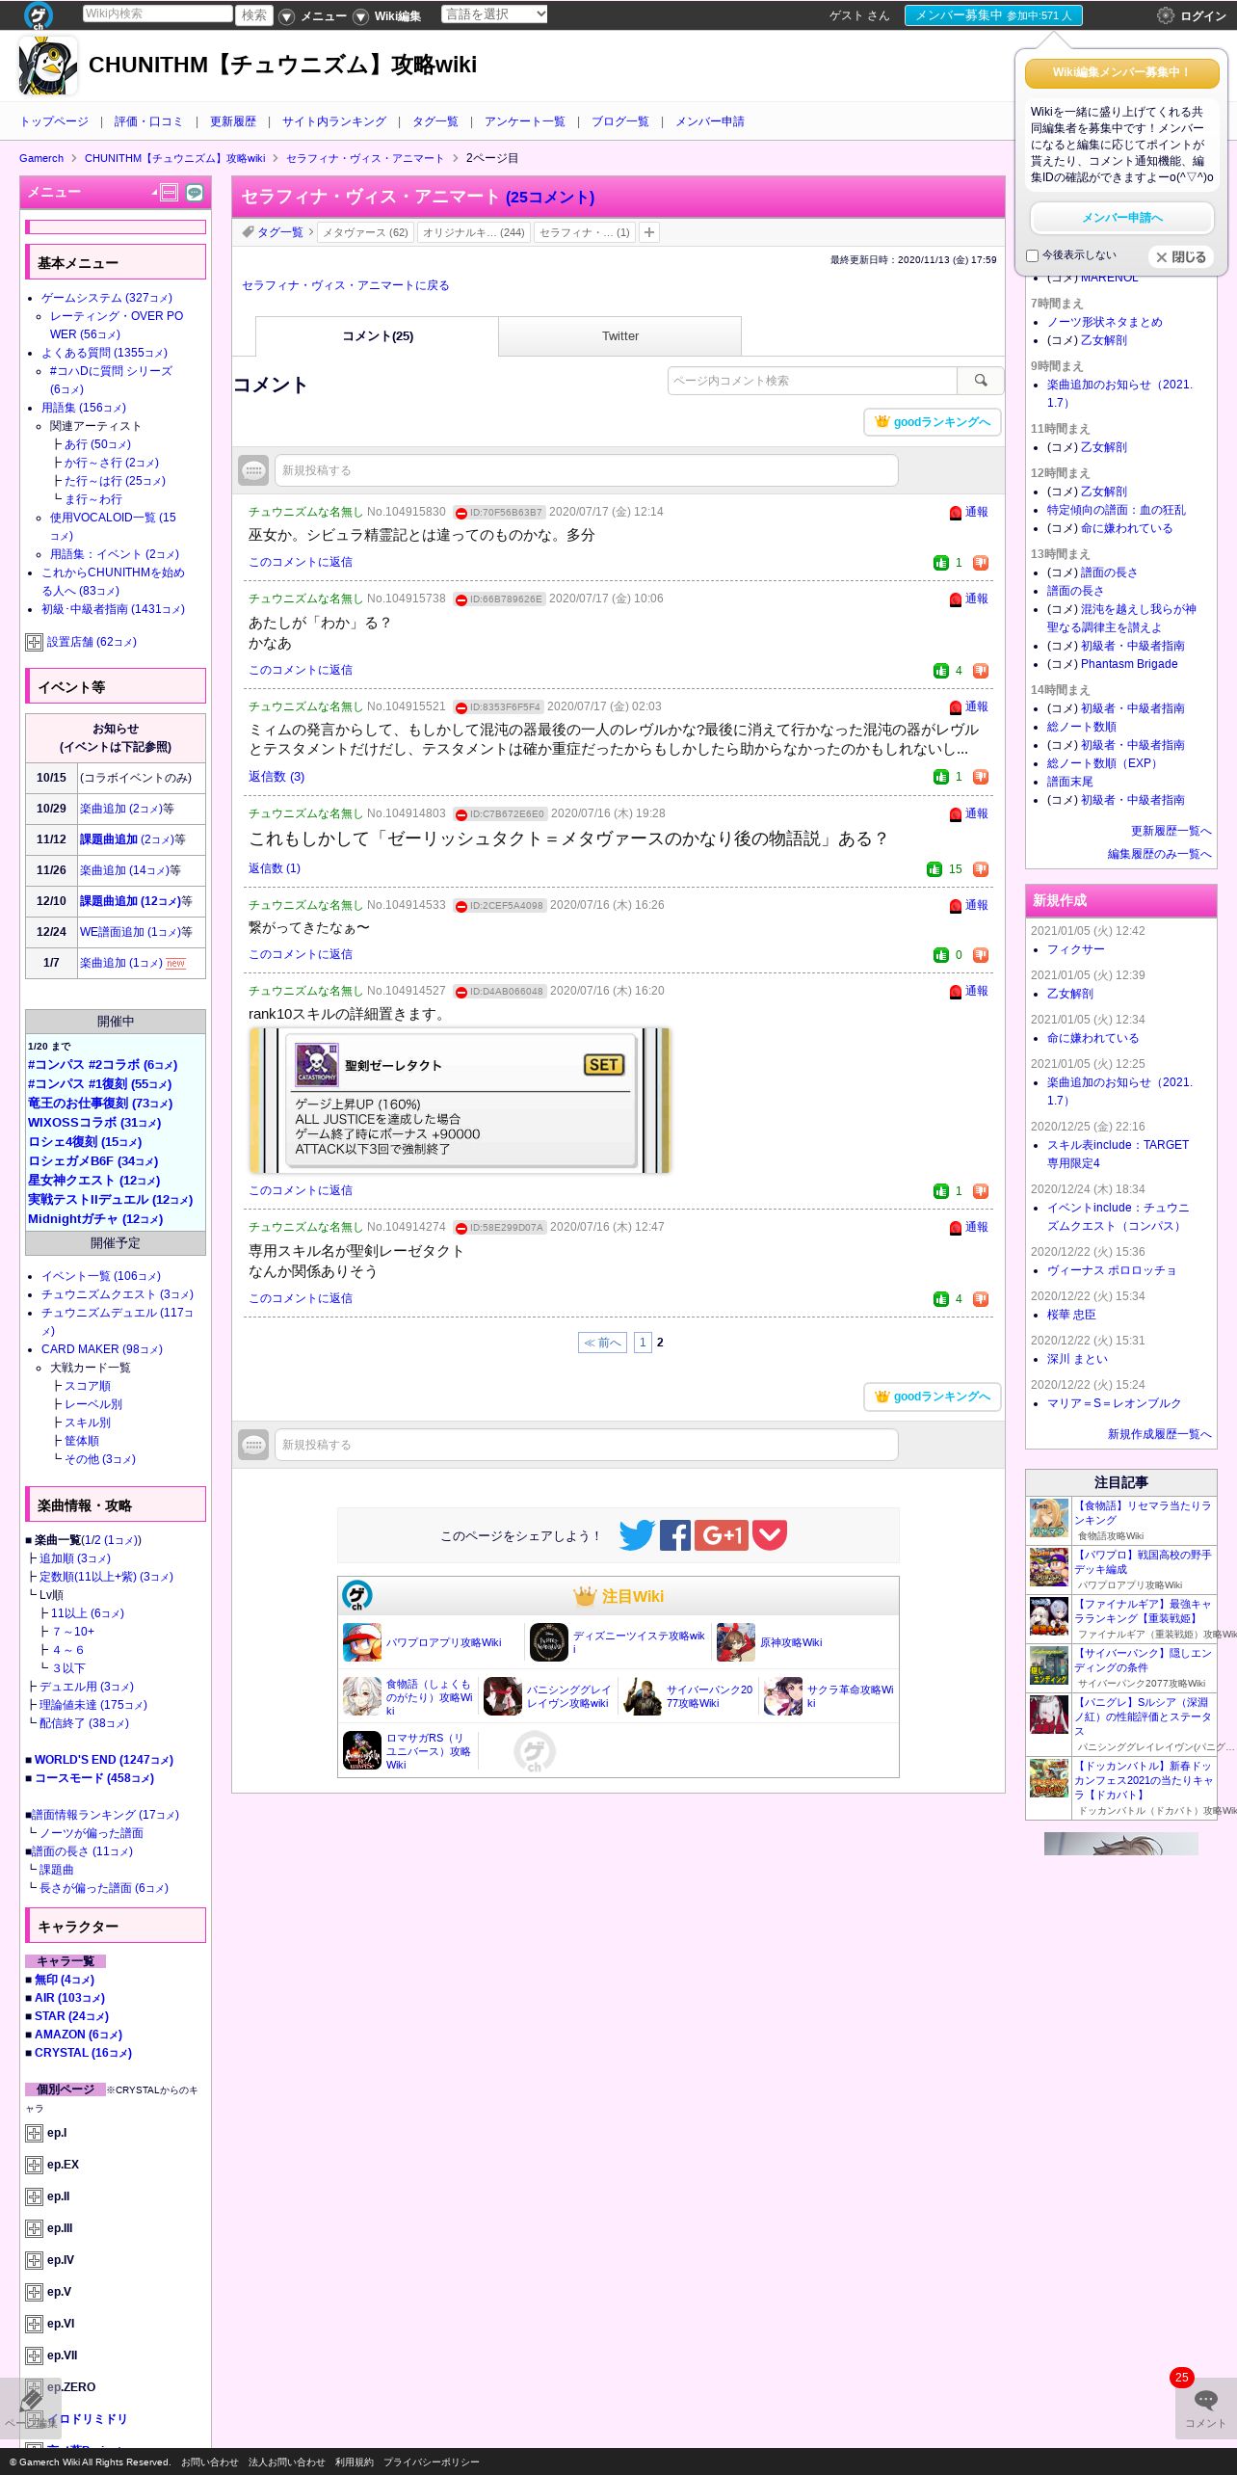Share page on Google+ icon

click(x=722, y=1535)
